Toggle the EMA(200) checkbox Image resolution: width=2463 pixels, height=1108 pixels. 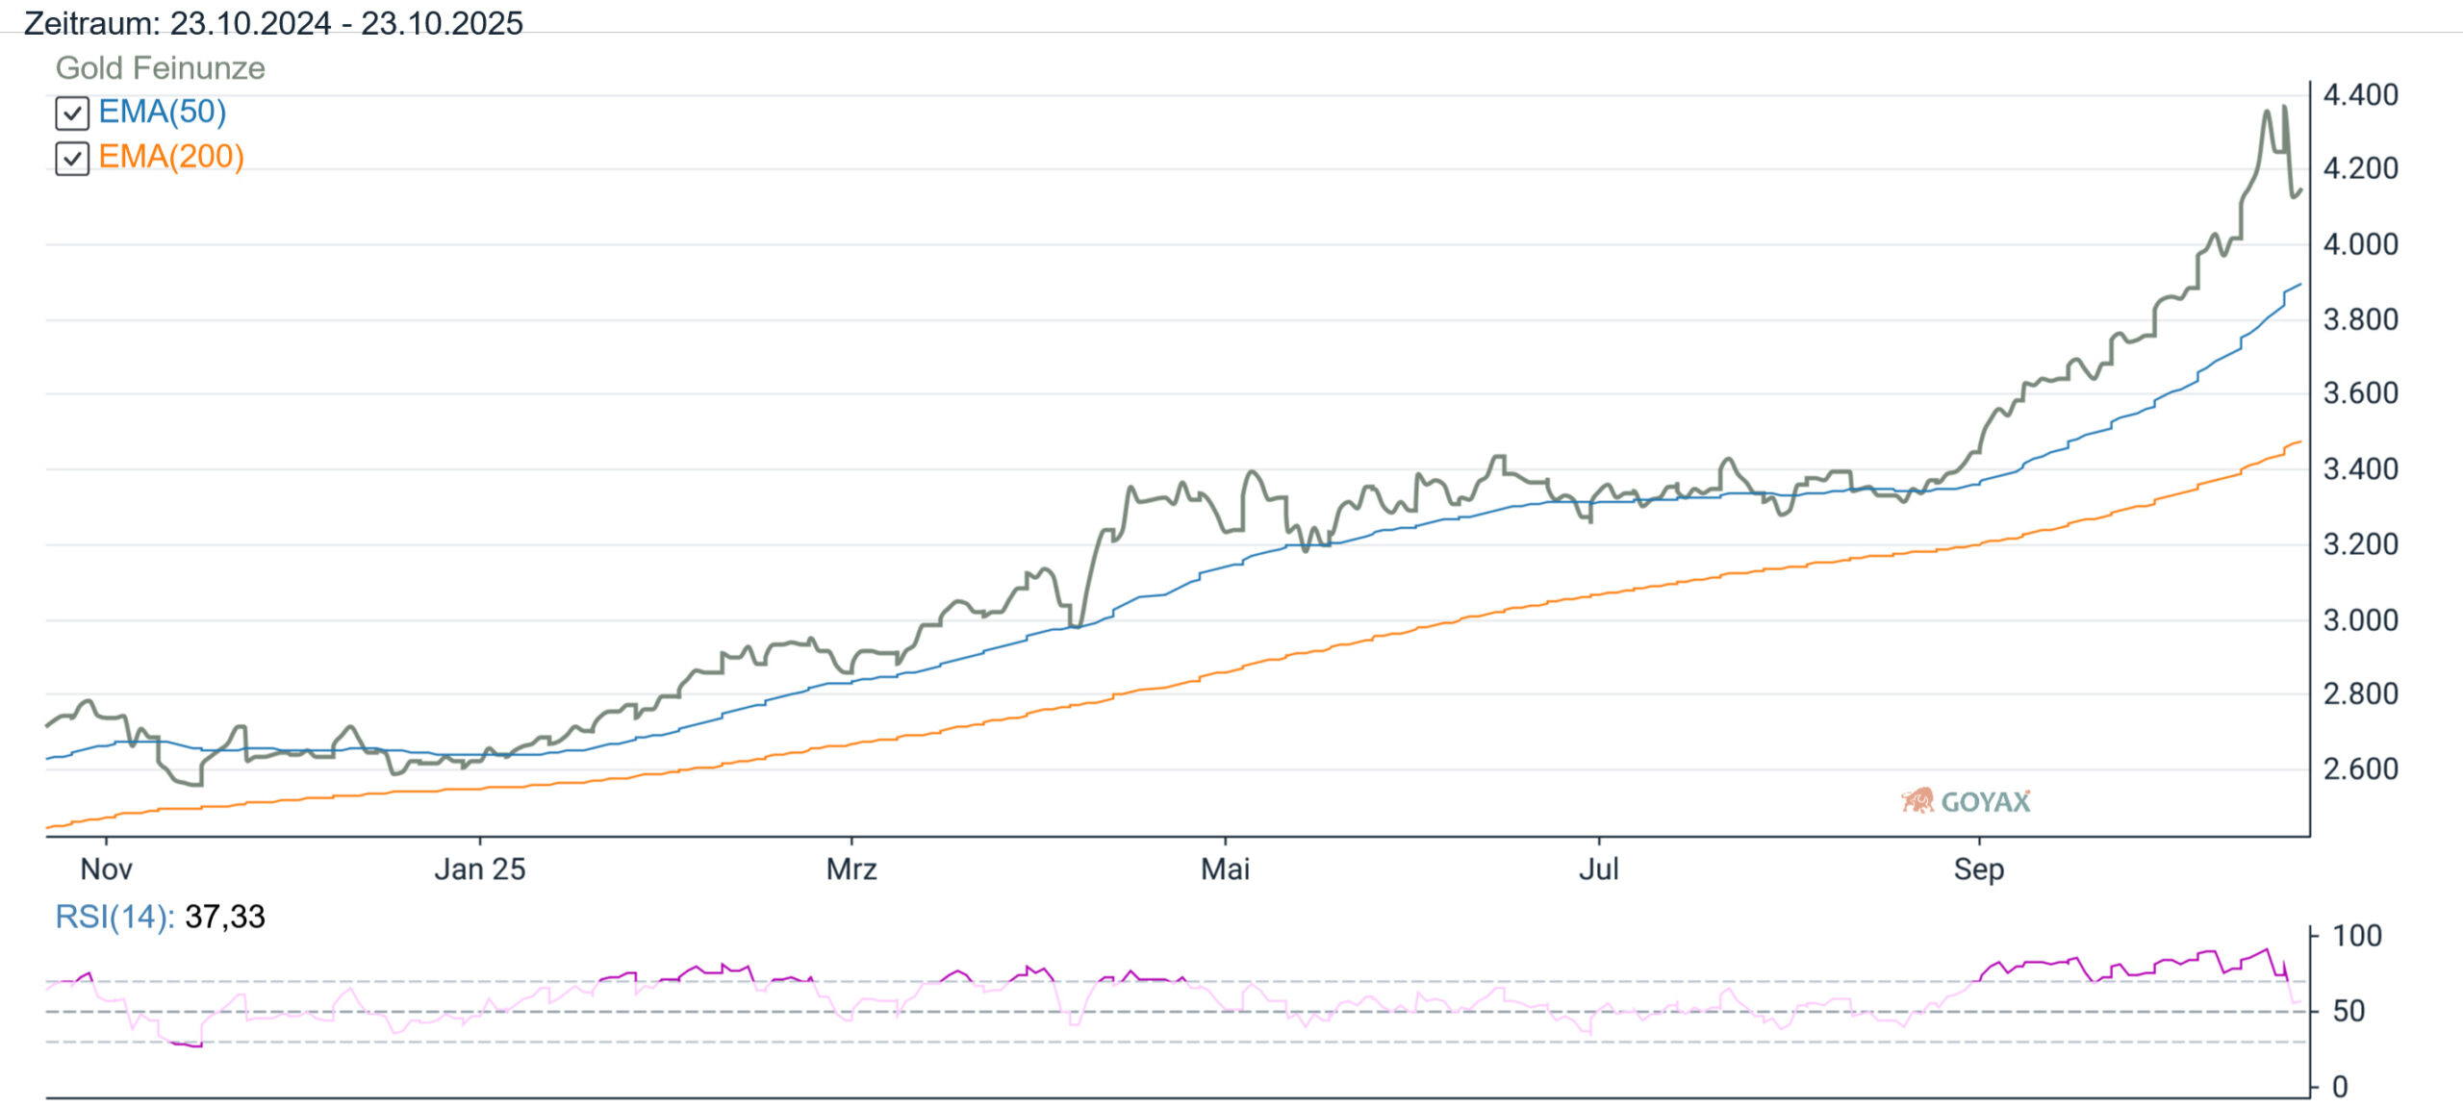click(72, 159)
